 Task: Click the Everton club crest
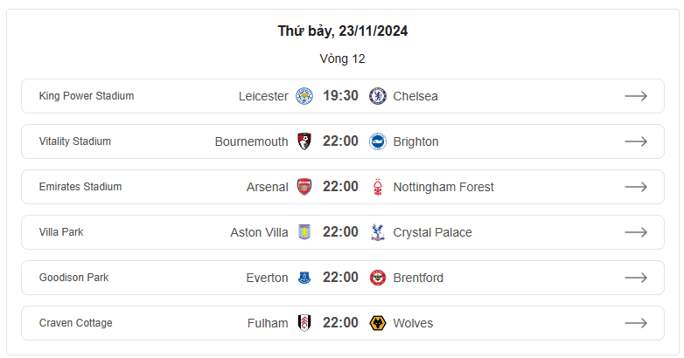click(x=304, y=278)
